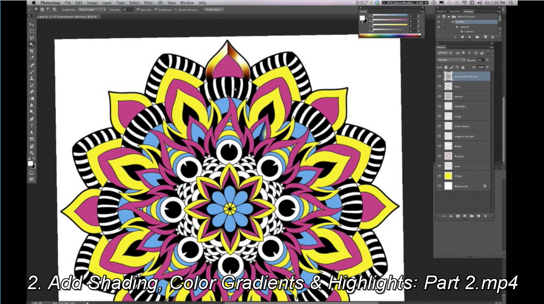This screenshot has width=544, height=304.
Task: Select the Path Selection tool
Action: (x=32, y=132)
